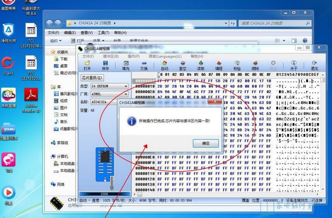Select 桌面 in Explorer sidebar
This screenshot has height=218, width=332.
61,66
